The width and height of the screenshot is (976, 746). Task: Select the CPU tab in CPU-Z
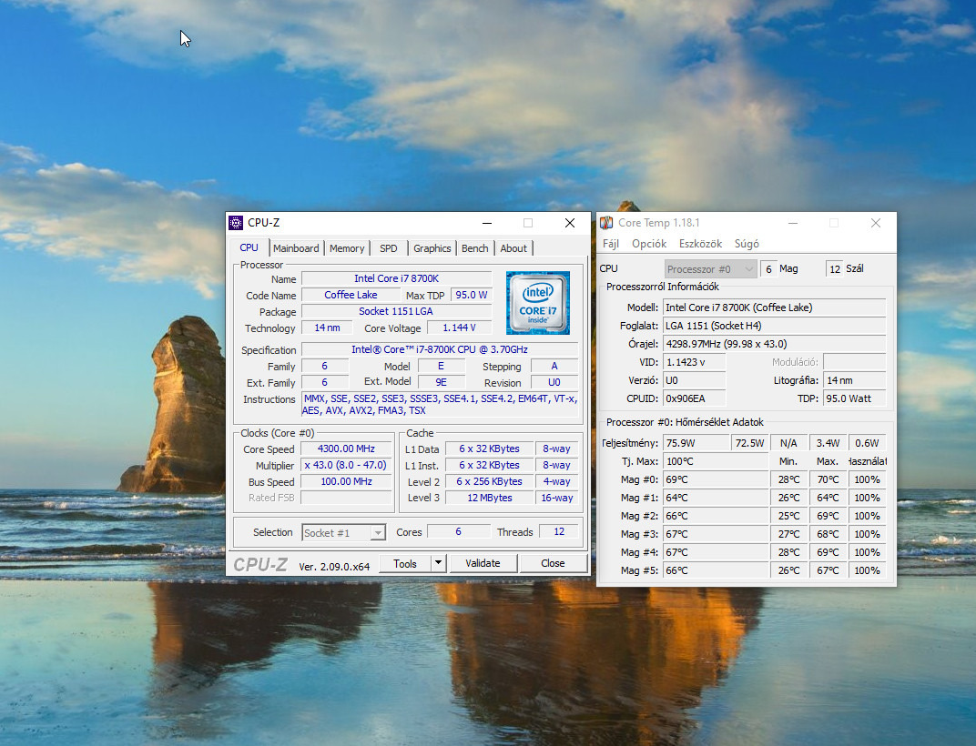coord(249,247)
